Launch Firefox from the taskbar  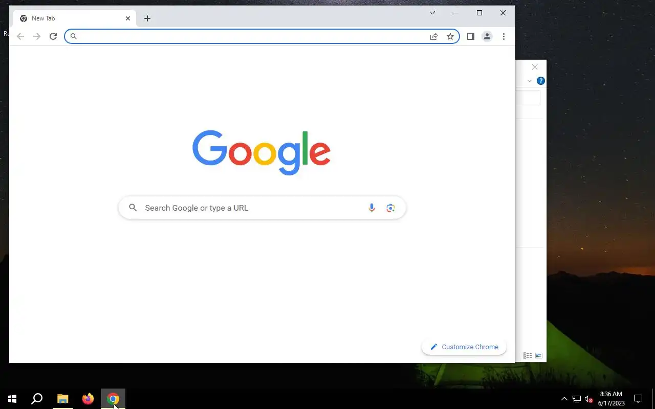pyautogui.click(x=88, y=399)
